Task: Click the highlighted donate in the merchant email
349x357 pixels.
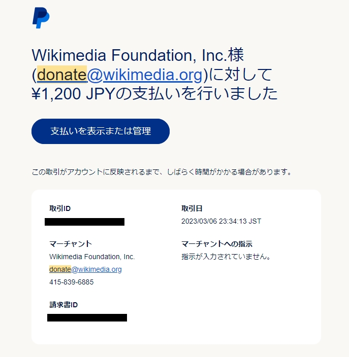Action: coord(60,269)
